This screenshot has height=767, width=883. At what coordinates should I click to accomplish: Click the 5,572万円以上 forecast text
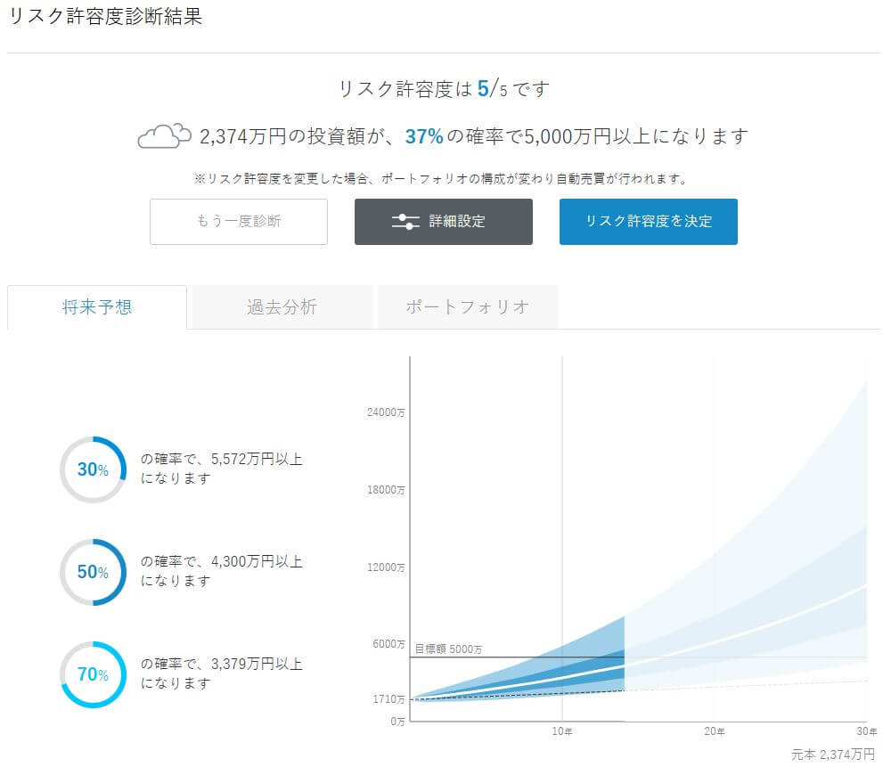257,459
